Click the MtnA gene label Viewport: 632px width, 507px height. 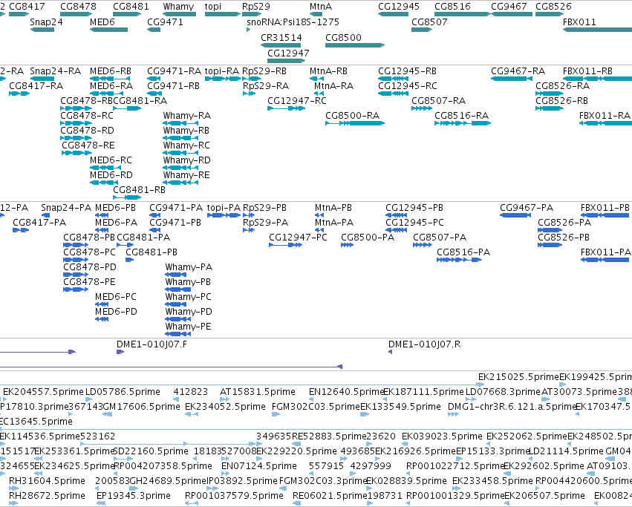point(320,7)
